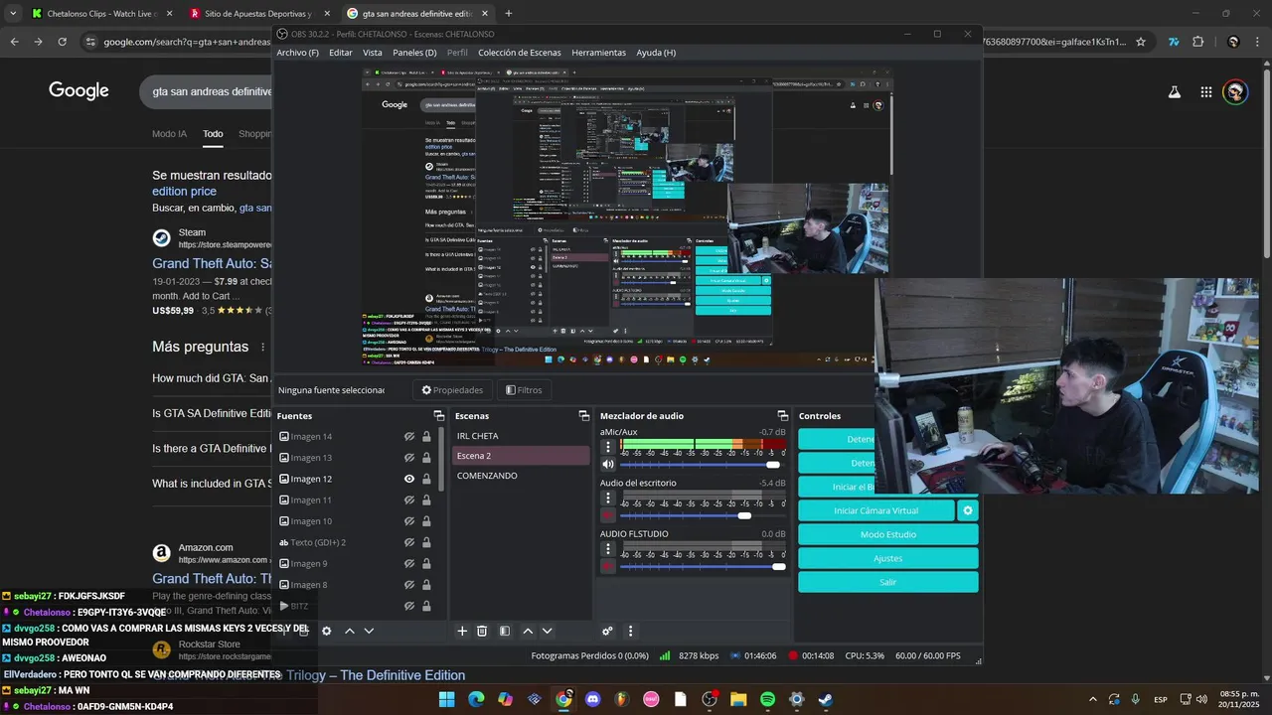Open a new Chrome tab with plus
The image size is (1272, 715).
pos(509,14)
